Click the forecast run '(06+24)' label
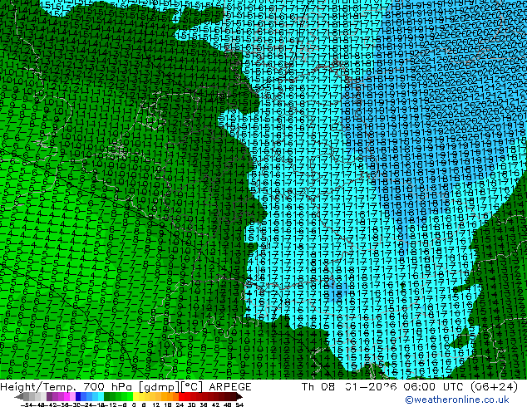Viewport: 527px width, 407px height. (x=494, y=387)
